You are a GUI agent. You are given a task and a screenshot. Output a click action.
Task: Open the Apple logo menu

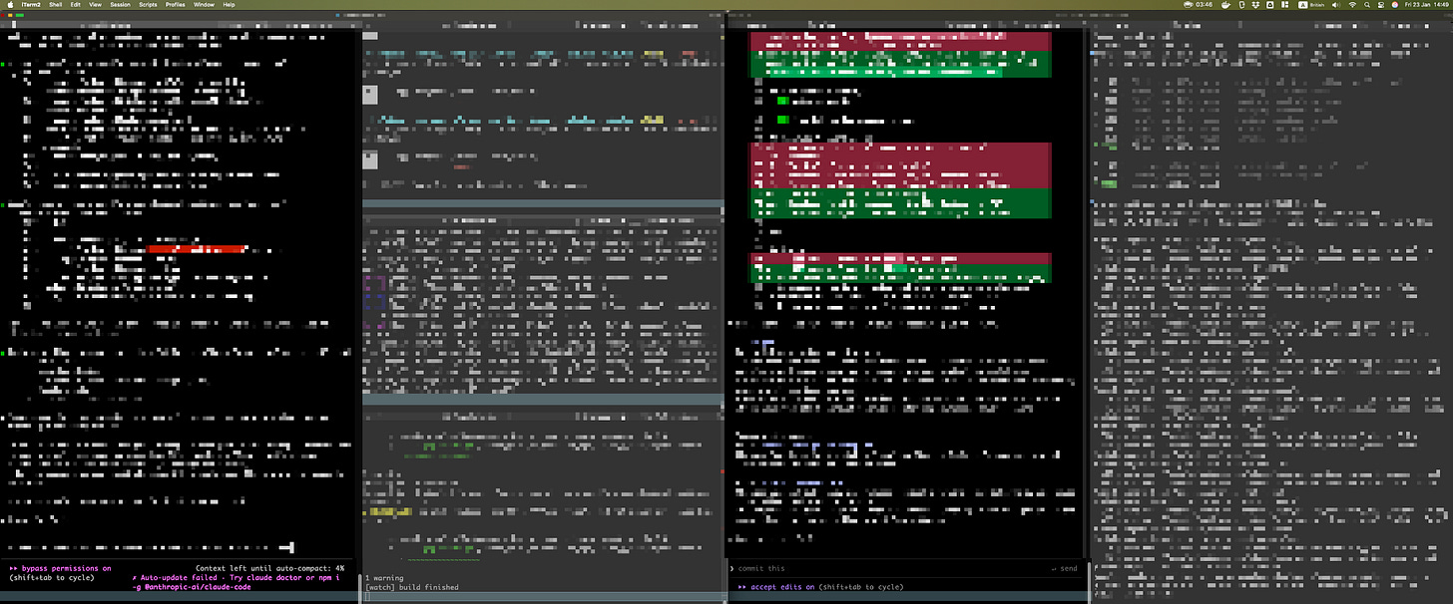(8, 4)
